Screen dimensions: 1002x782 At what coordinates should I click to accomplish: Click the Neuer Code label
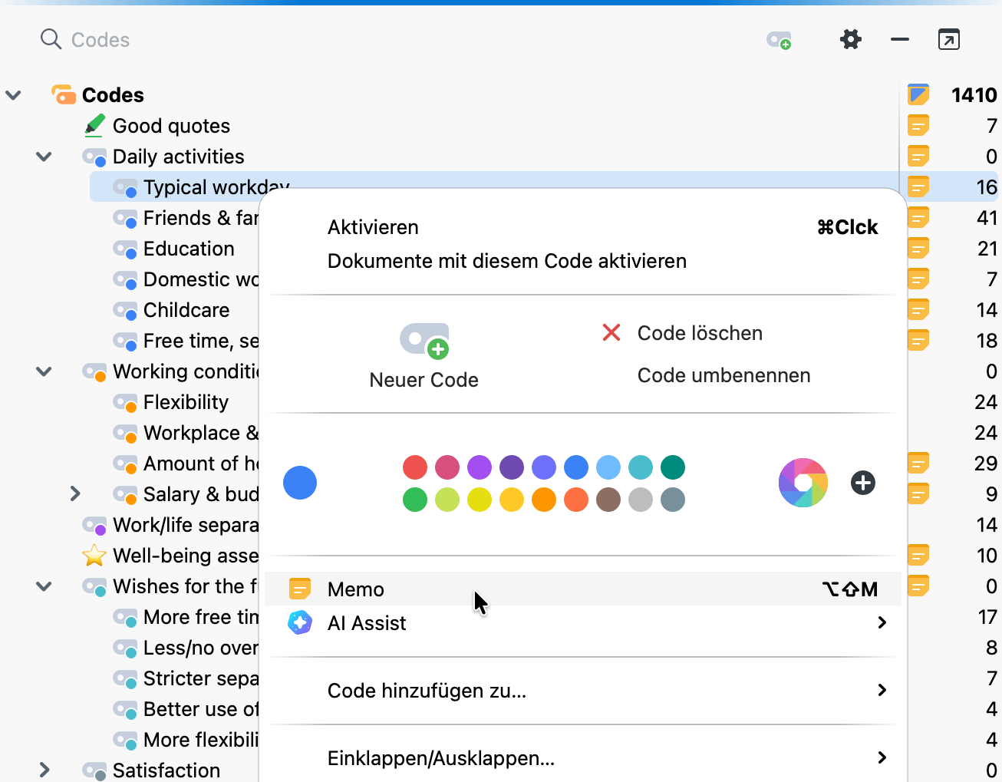pos(424,380)
